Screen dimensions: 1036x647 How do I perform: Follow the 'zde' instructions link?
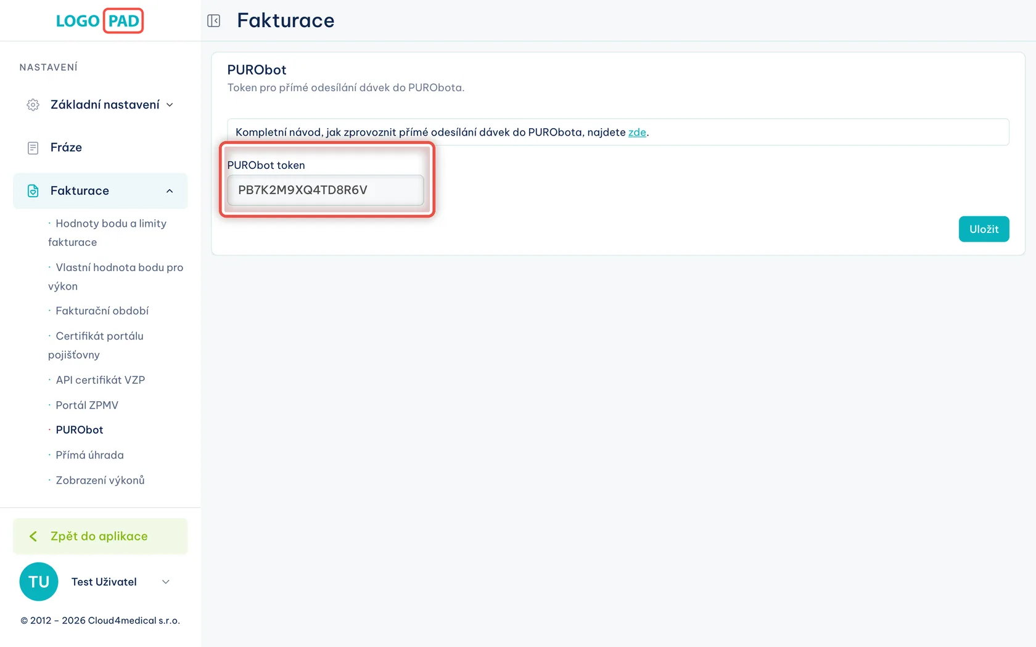pyautogui.click(x=637, y=132)
